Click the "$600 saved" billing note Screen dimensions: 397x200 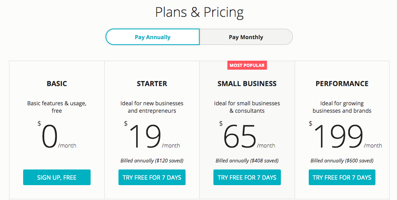(342, 160)
